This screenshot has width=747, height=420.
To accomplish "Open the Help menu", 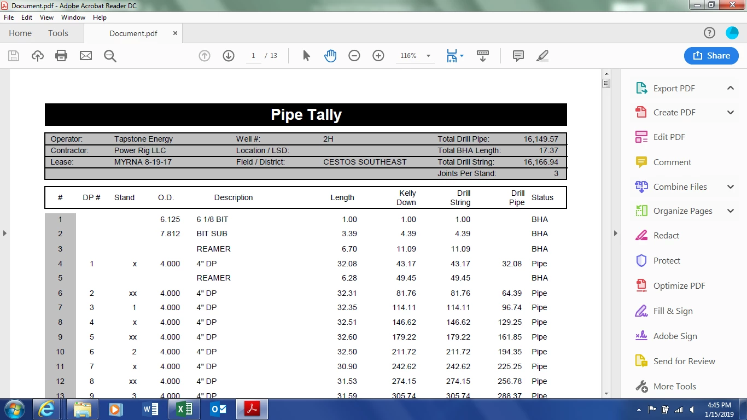I will tap(100, 17).
